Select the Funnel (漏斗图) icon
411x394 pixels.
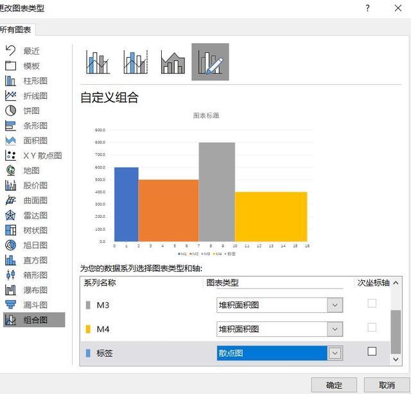point(10,305)
